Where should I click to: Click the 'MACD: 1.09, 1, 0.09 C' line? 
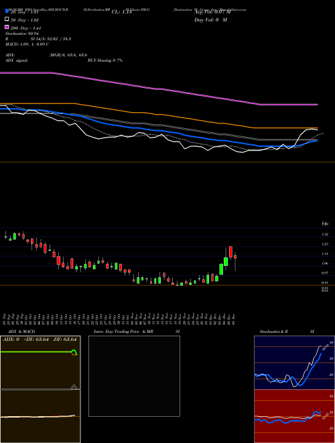27,44
